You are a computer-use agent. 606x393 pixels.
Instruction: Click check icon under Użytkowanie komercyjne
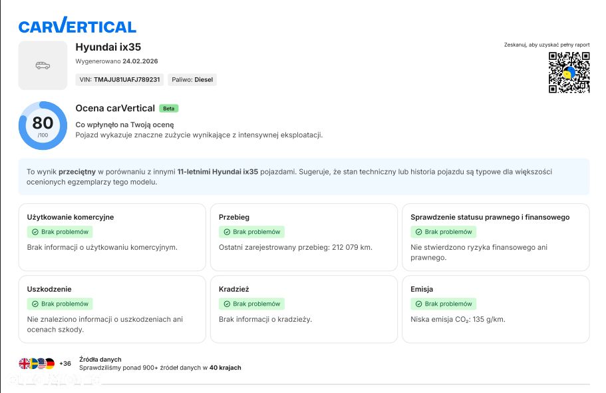pos(35,232)
